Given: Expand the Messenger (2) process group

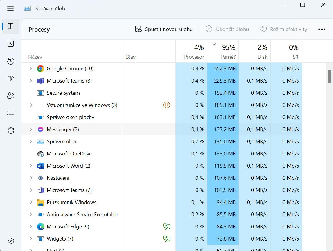Looking at the screenshot, I should coord(31,129).
